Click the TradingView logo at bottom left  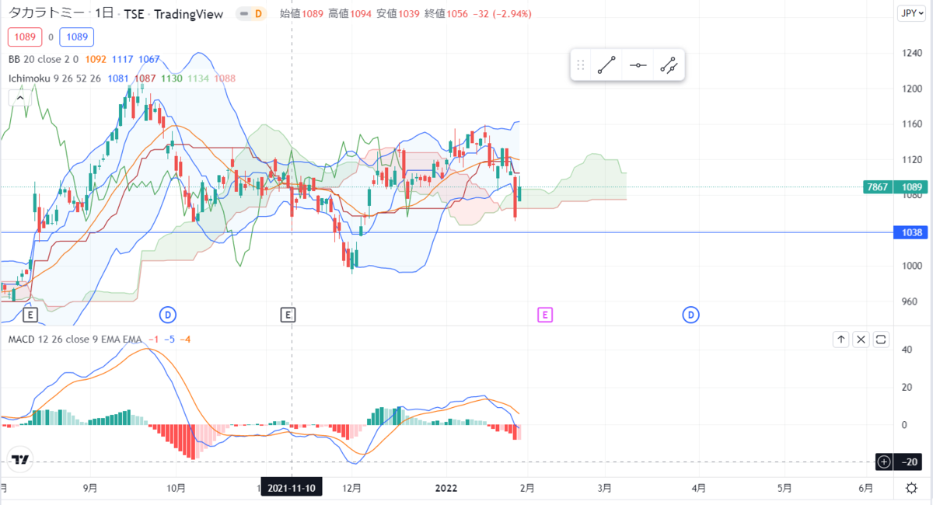click(21, 459)
